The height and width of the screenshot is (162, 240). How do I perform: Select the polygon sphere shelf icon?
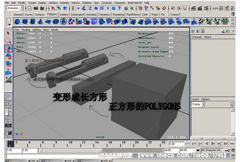tap(17, 21)
